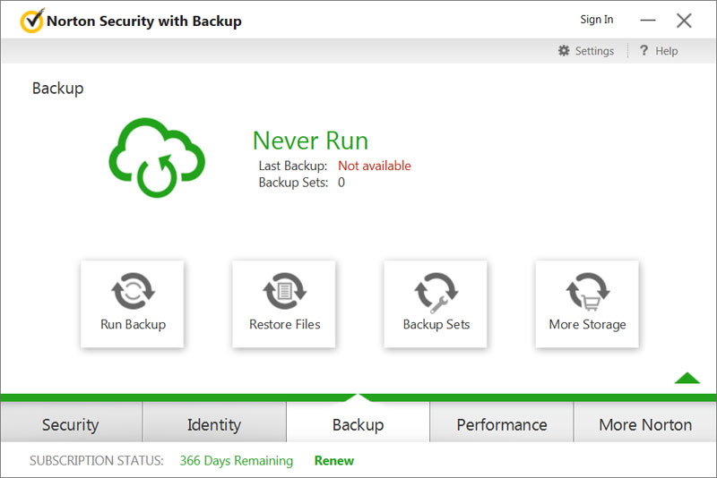717x478 pixels.
Task: Click the Backup Sets count label
Action: coord(294,183)
